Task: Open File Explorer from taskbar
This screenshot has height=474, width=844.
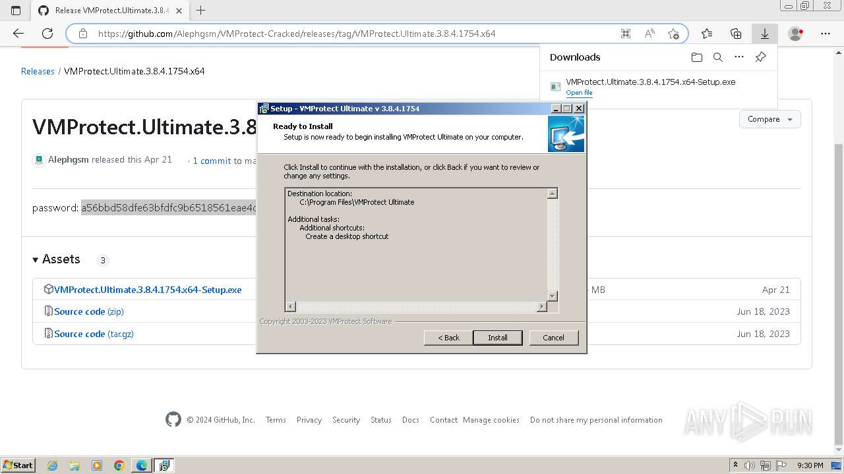Action: tap(75, 465)
